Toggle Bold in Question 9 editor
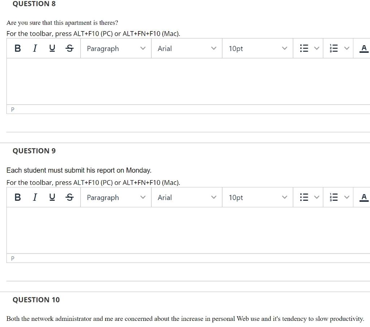 point(17,197)
